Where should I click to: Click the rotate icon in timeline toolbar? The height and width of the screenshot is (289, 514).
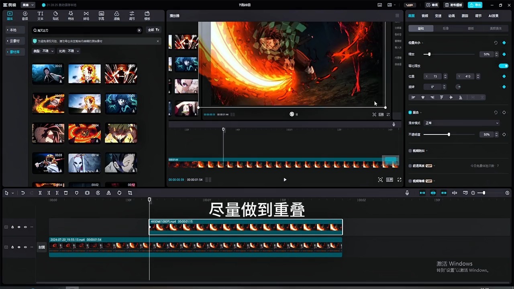point(119,193)
